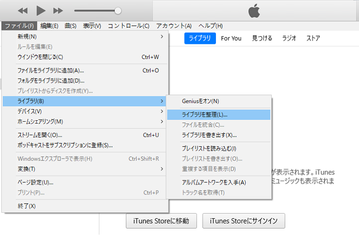Click the volume slider knob
359x235 pixels.
118,11
